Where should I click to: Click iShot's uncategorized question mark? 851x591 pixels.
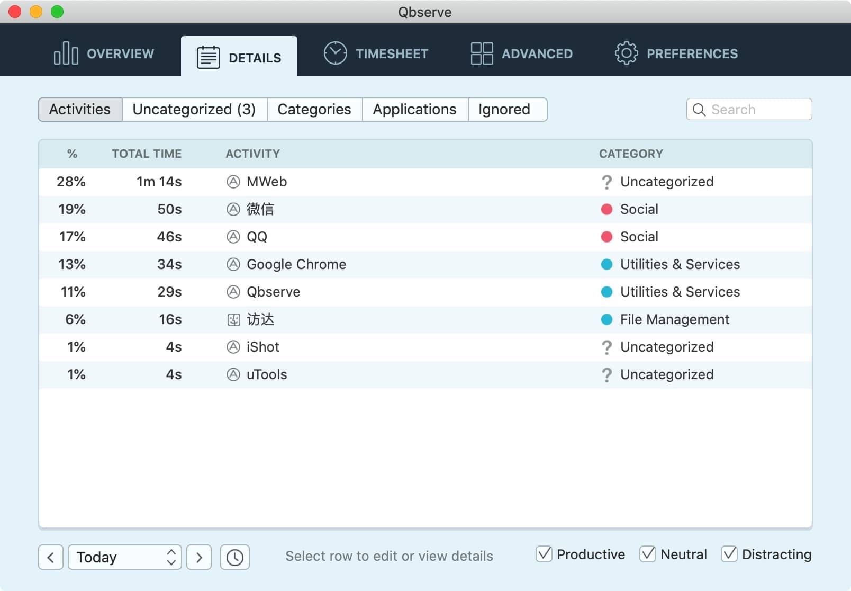[607, 347]
